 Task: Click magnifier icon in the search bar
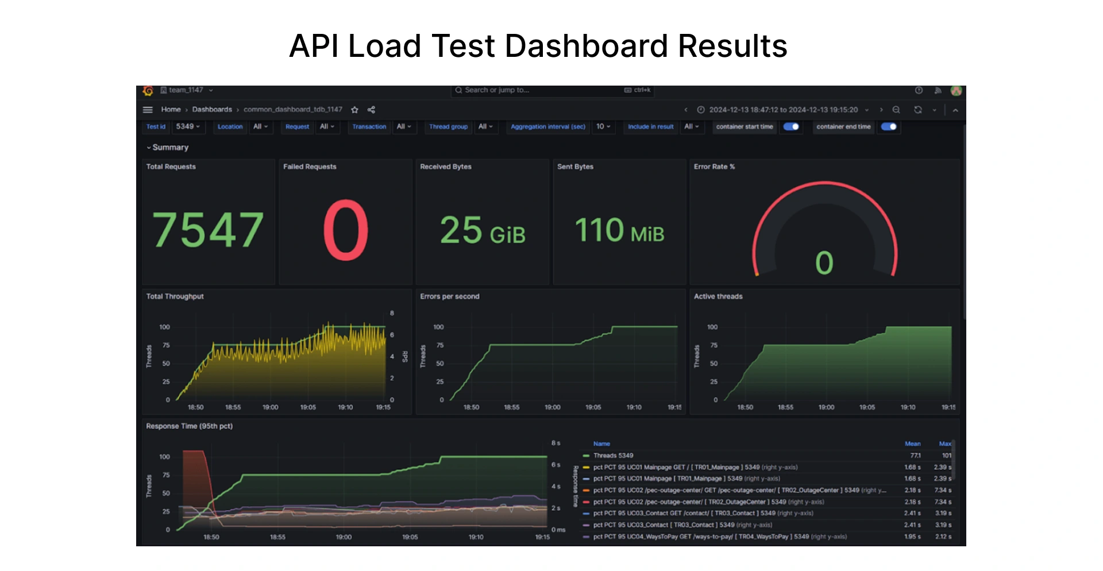[458, 90]
